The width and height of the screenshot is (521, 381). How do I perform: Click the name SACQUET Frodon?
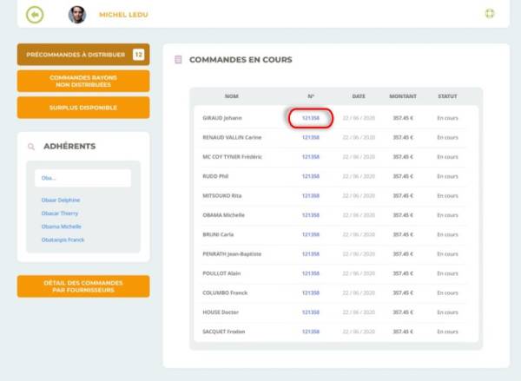(x=224, y=332)
